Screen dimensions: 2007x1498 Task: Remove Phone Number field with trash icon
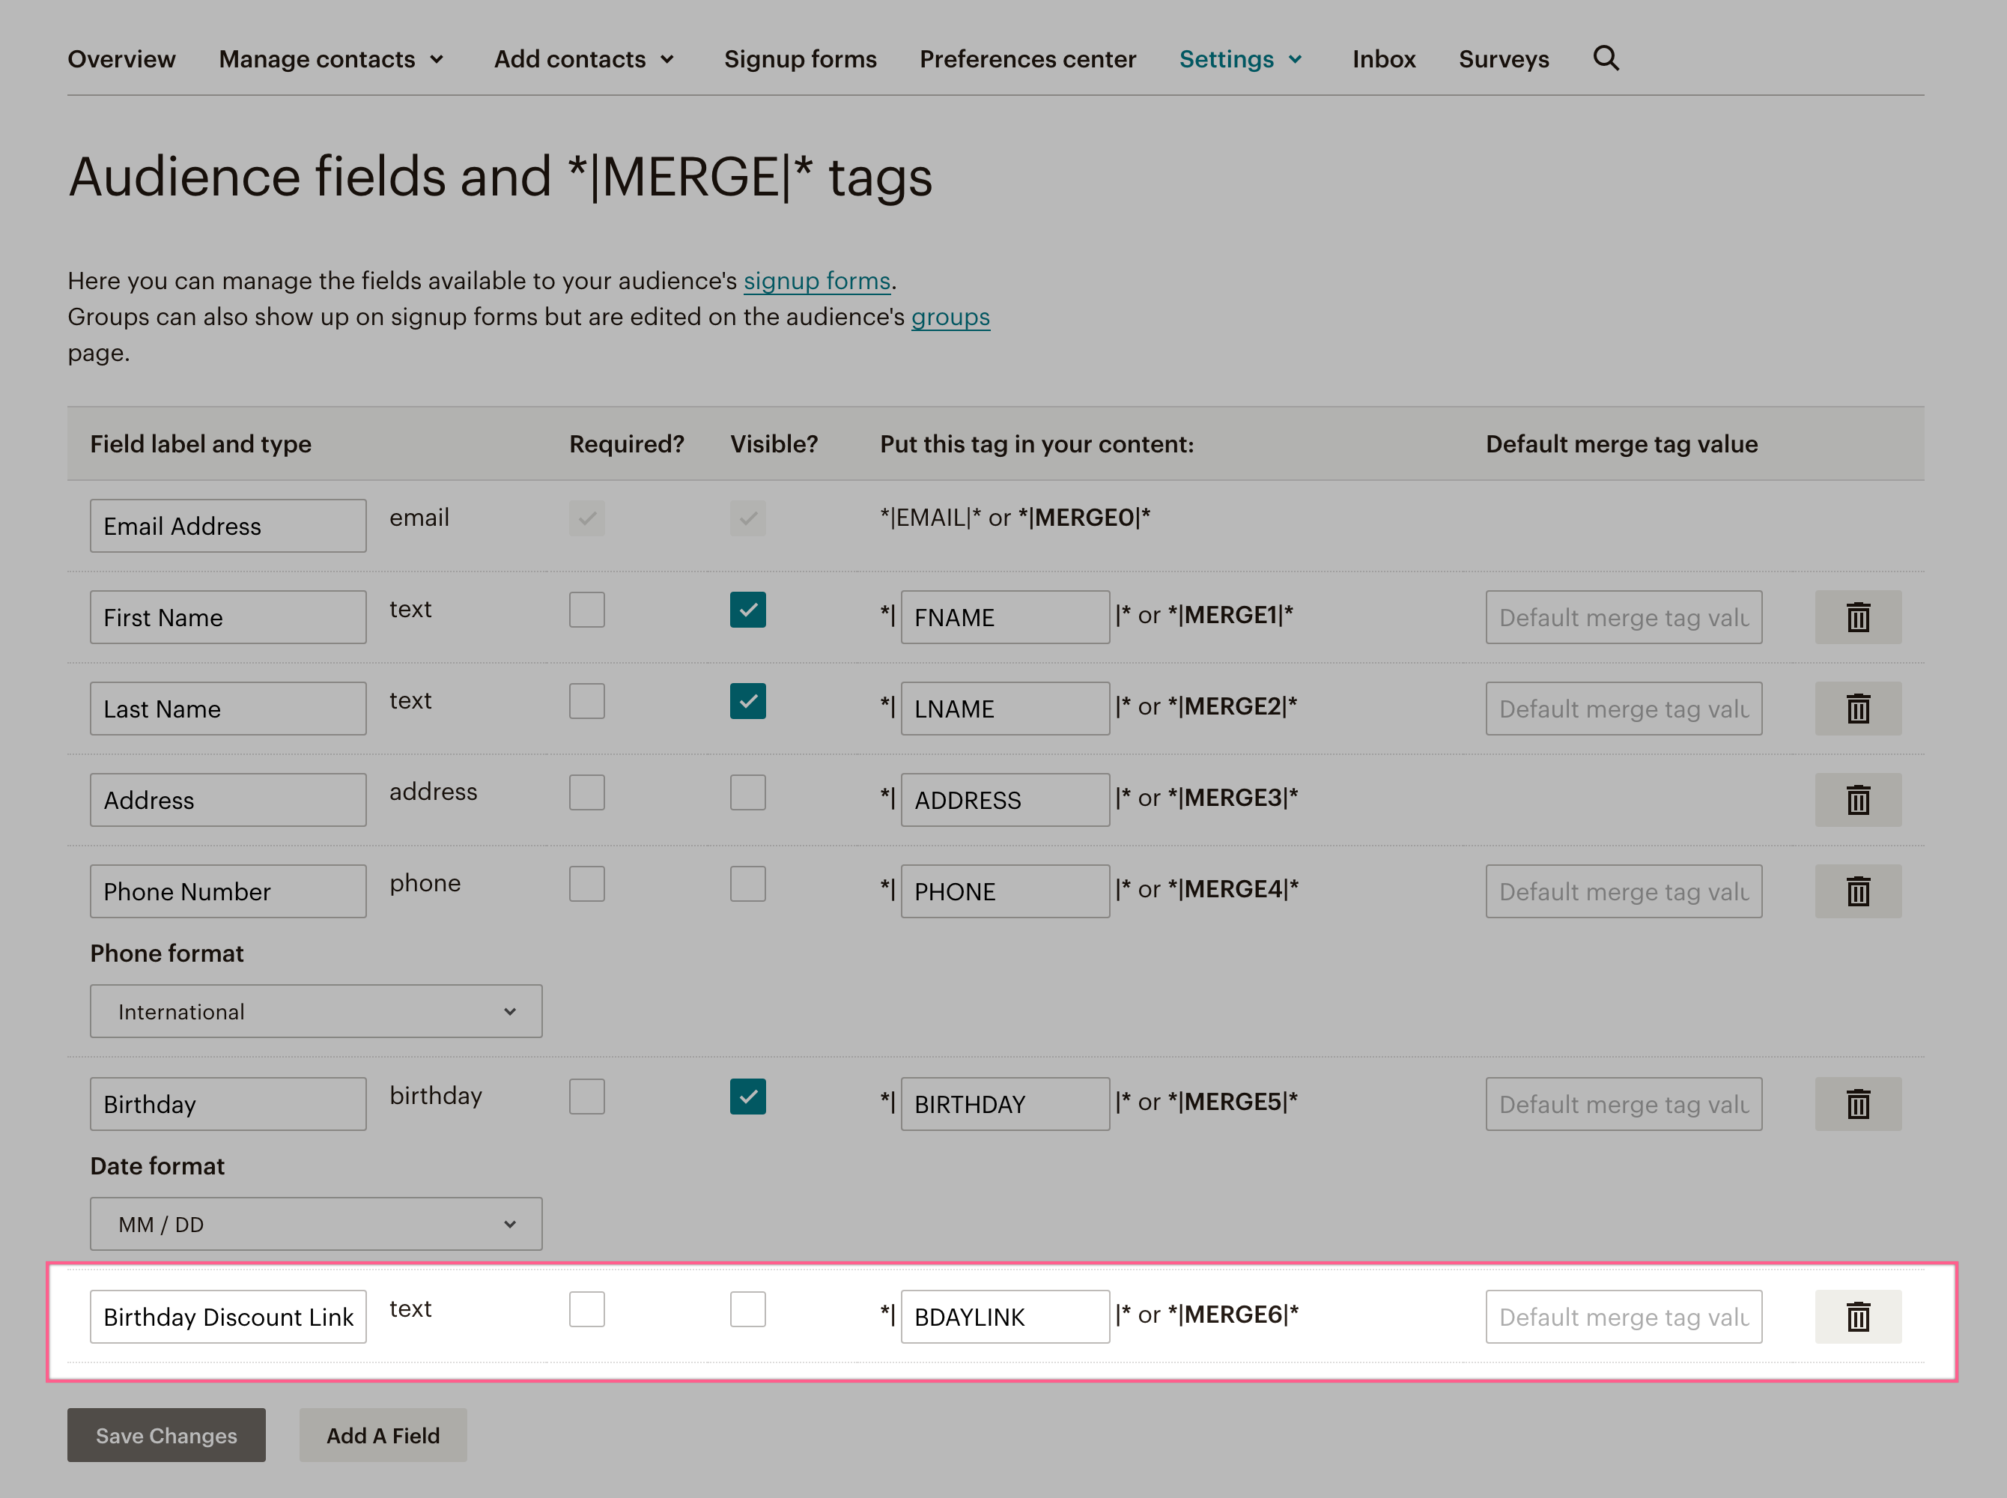click(1857, 891)
